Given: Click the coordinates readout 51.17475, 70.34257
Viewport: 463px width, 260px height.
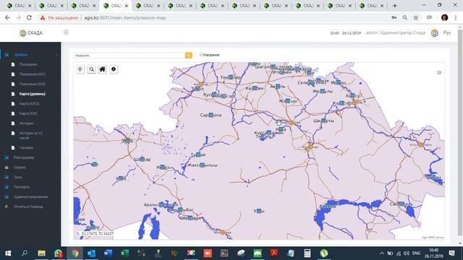Looking at the screenshot, I should 95,233.
